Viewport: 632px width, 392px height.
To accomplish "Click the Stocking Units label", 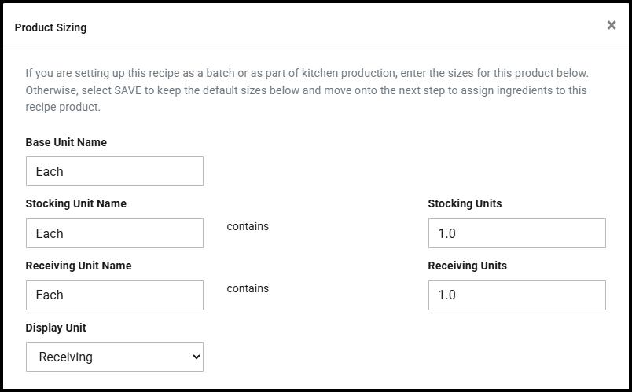I will tap(465, 203).
